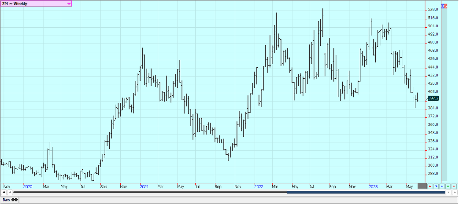The image size is (459, 204).
Task: Select the Bars tab at the bottom
Action: (10, 200)
